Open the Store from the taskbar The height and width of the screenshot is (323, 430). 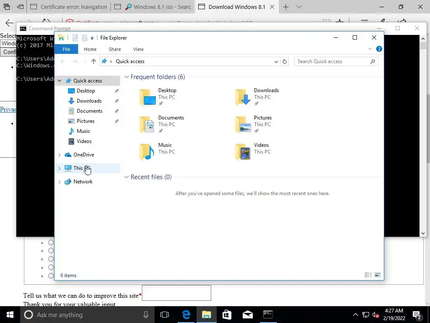click(227, 315)
